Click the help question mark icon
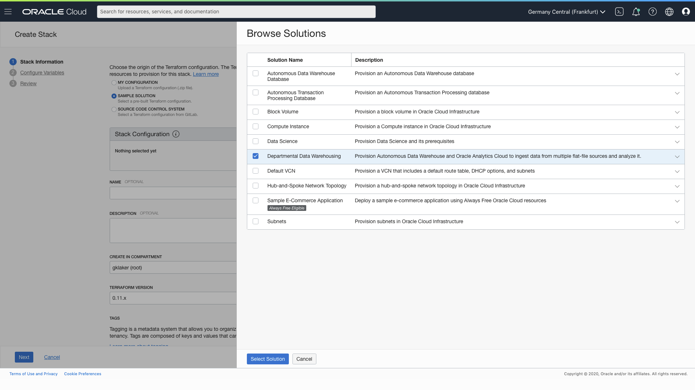The width and height of the screenshot is (695, 390). point(652,12)
